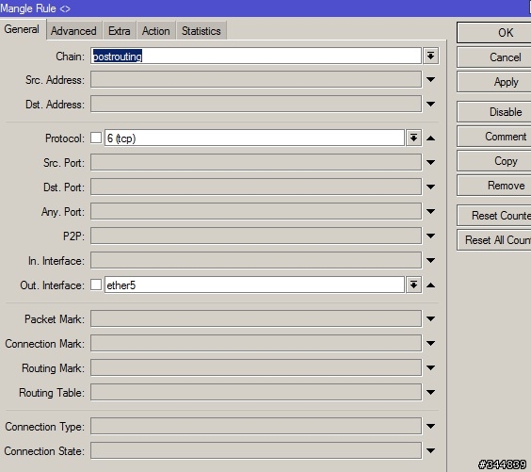This screenshot has height=472, width=531.
Task: Expand the P2P field
Action: tap(430, 236)
